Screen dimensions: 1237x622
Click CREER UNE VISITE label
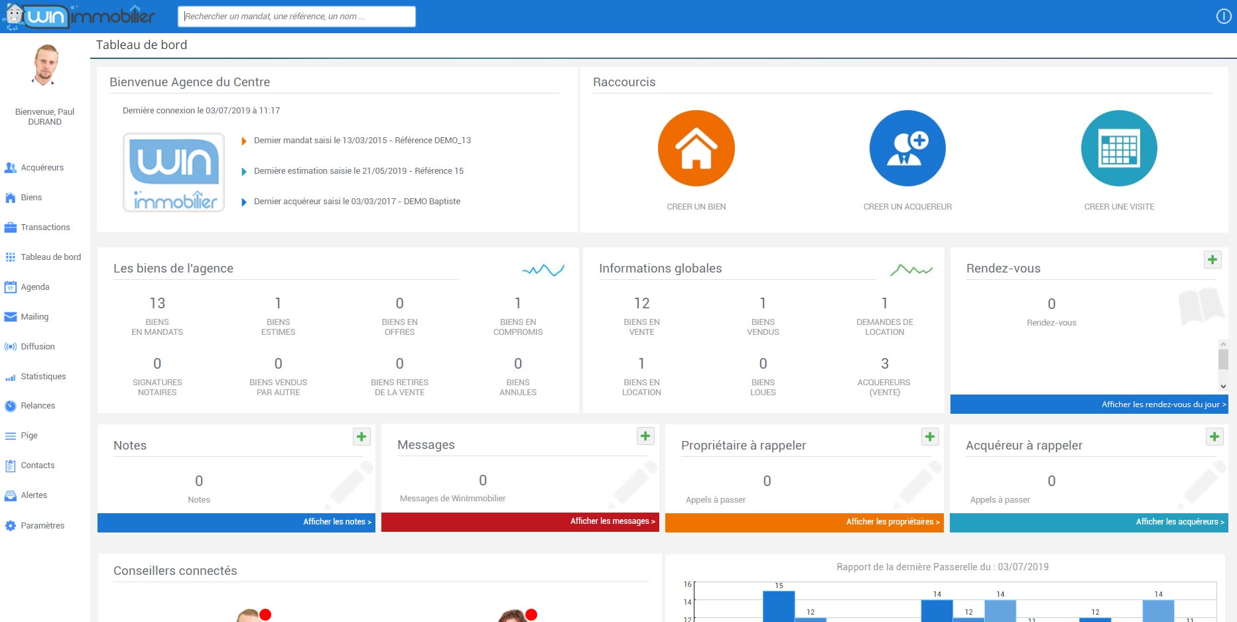[1119, 207]
